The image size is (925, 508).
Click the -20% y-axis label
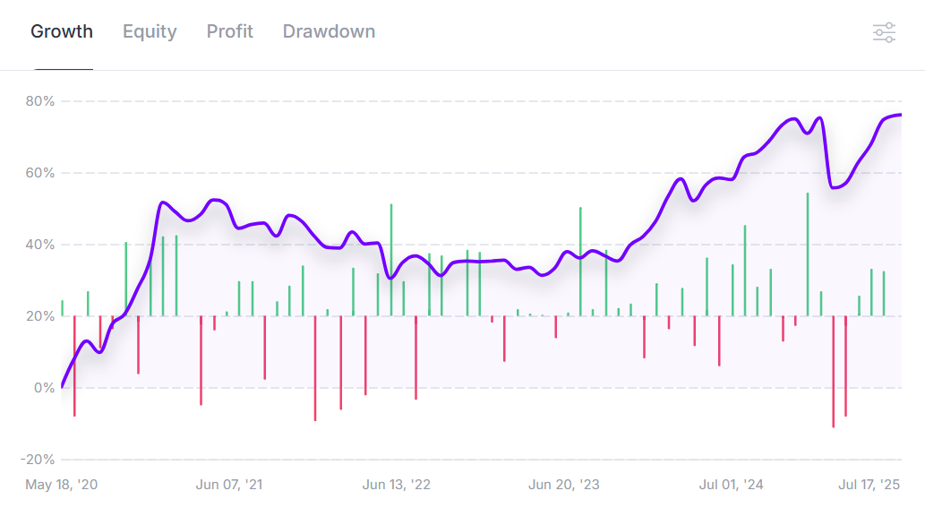[x=38, y=460]
